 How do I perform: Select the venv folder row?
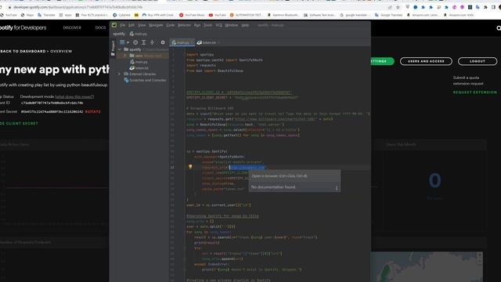[x=142, y=56]
